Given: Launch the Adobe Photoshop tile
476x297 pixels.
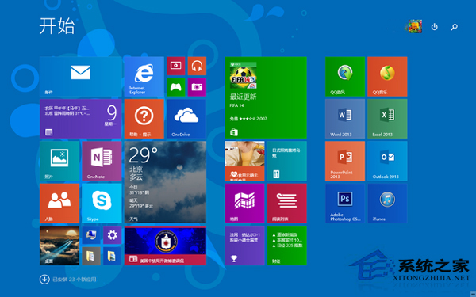Looking at the screenshot, I should [345, 204].
